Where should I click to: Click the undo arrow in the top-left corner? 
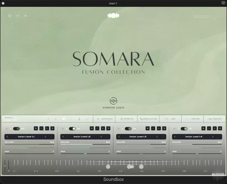(18, 15)
